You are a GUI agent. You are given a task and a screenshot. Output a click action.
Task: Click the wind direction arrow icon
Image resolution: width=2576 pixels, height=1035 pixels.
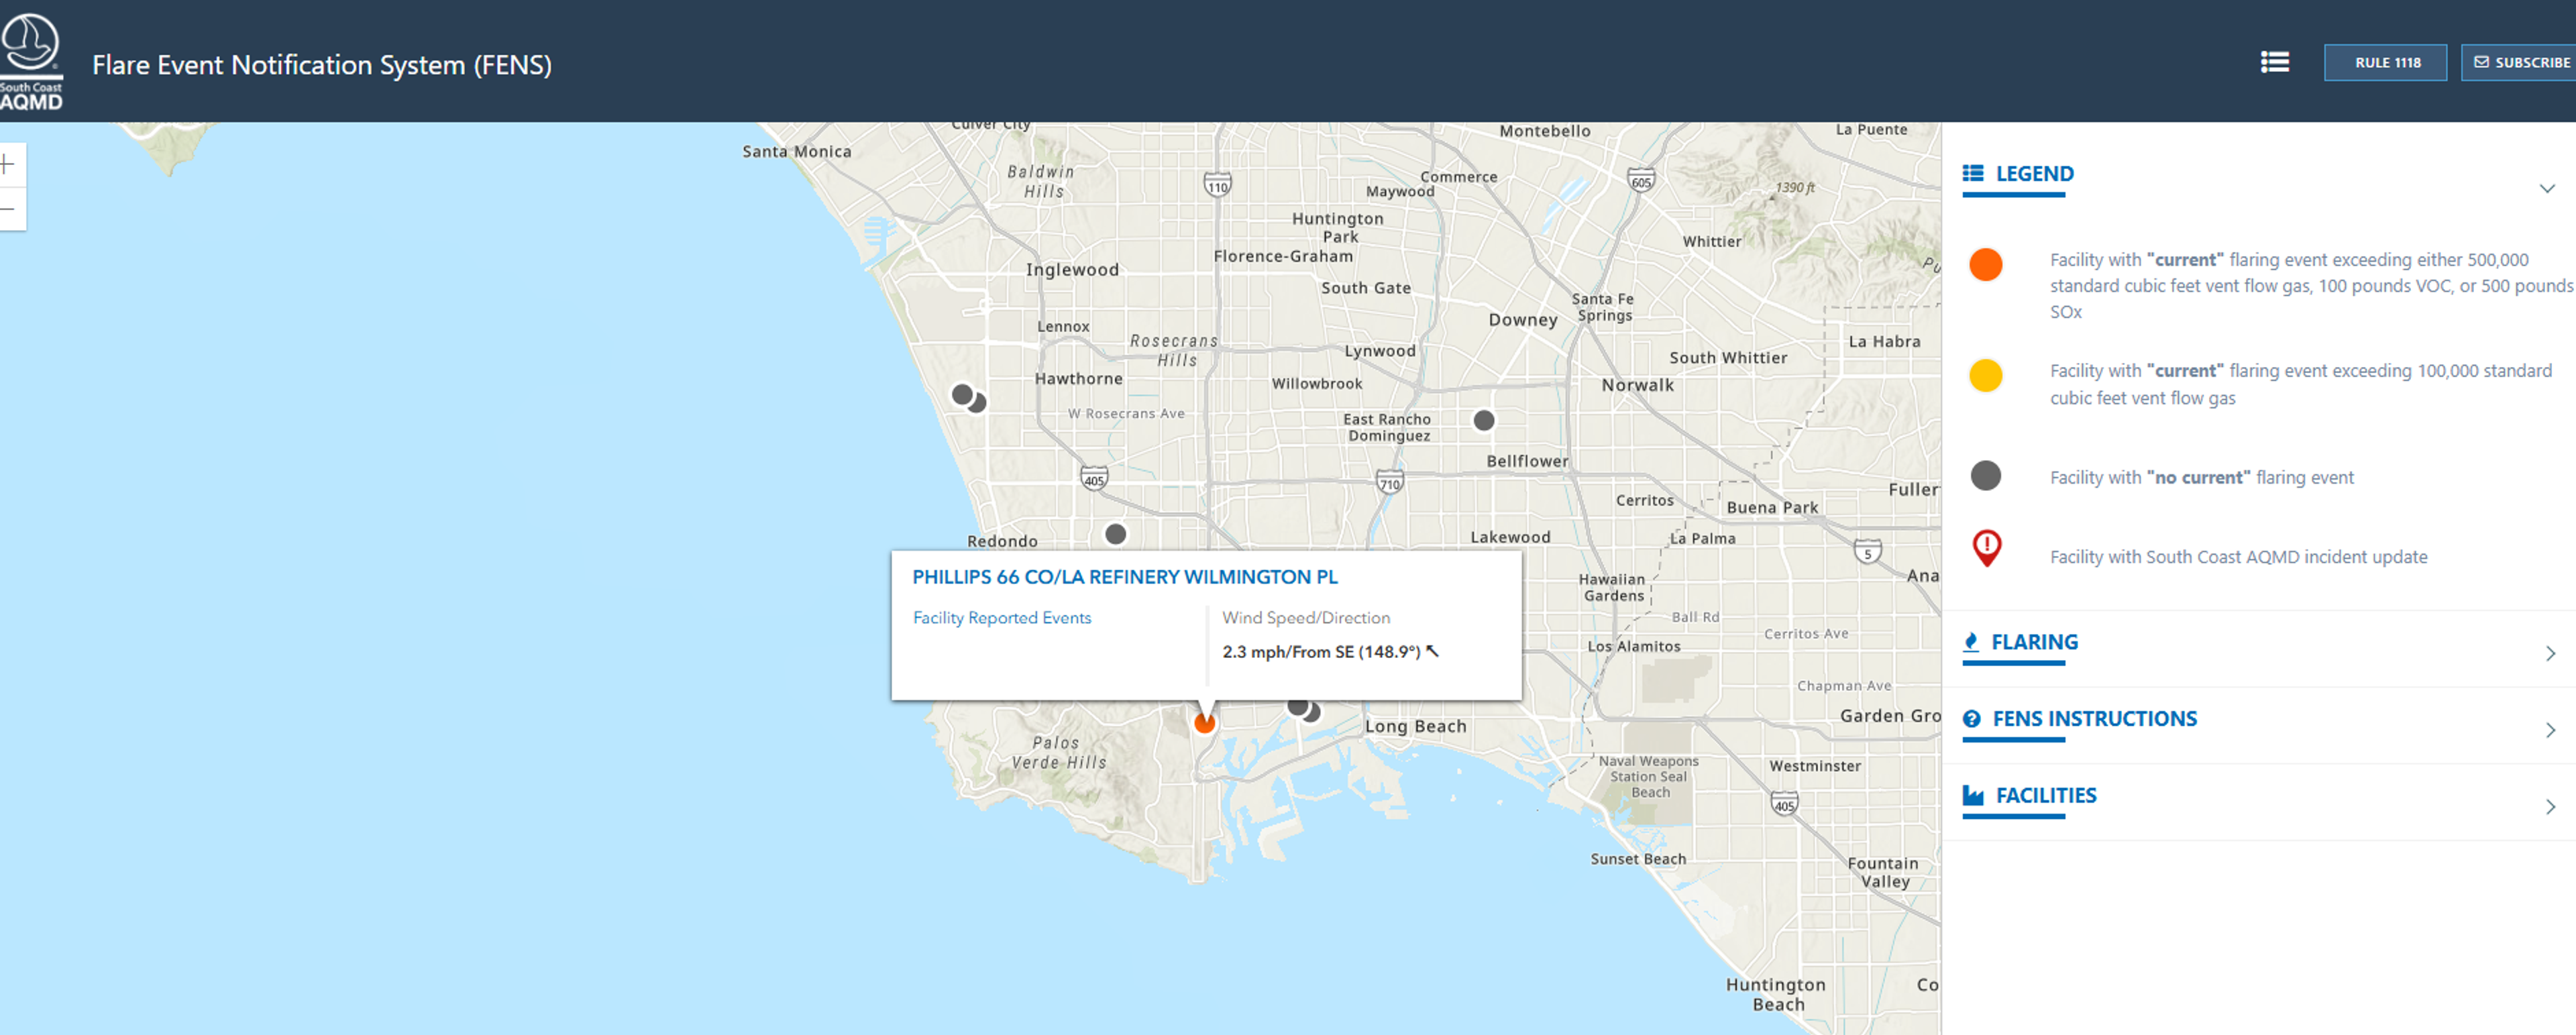[x=1432, y=651]
